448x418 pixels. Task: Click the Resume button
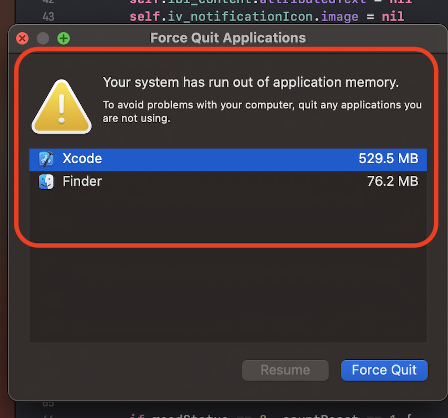point(285,370)
